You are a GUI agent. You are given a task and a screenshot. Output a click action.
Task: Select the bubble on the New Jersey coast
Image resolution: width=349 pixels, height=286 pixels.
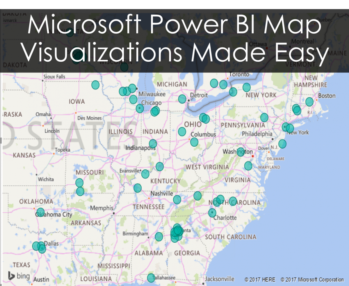coord(282,144)
